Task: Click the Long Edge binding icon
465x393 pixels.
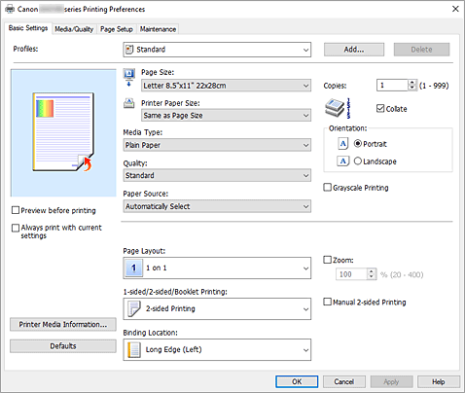Action: (x=133, y=349)
